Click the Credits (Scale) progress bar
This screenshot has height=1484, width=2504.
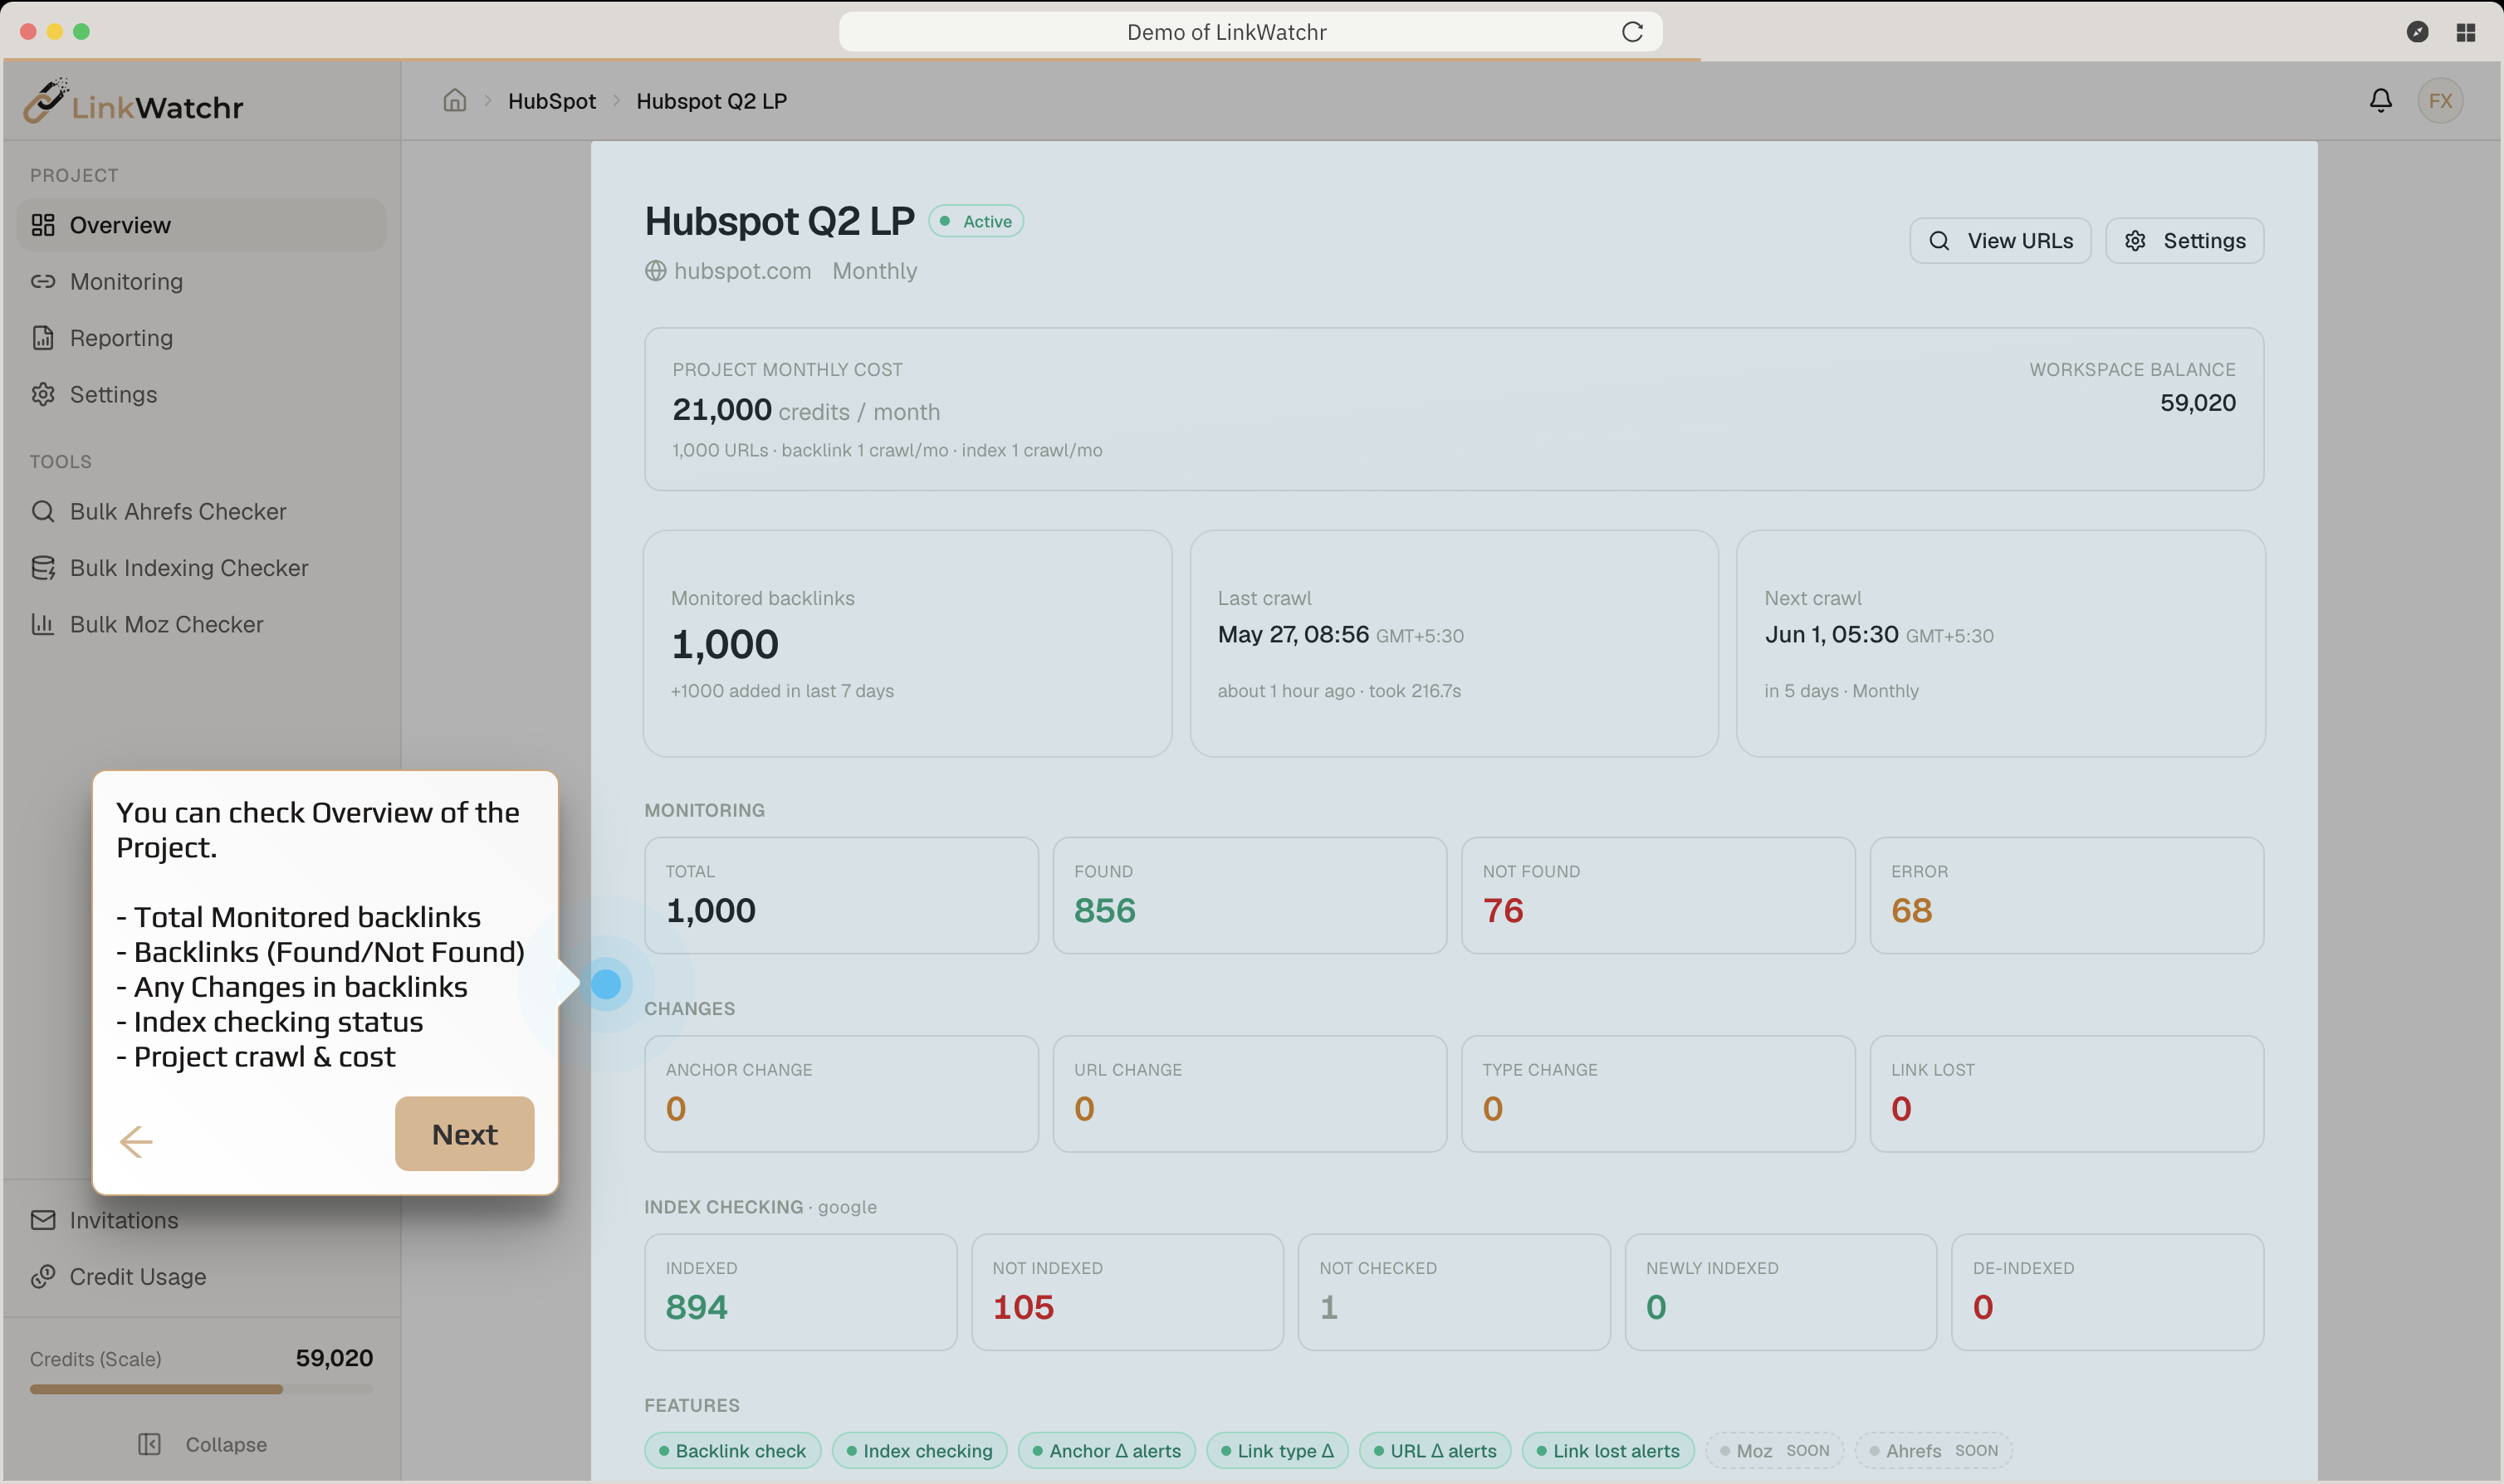click(x=201, y=1389)
